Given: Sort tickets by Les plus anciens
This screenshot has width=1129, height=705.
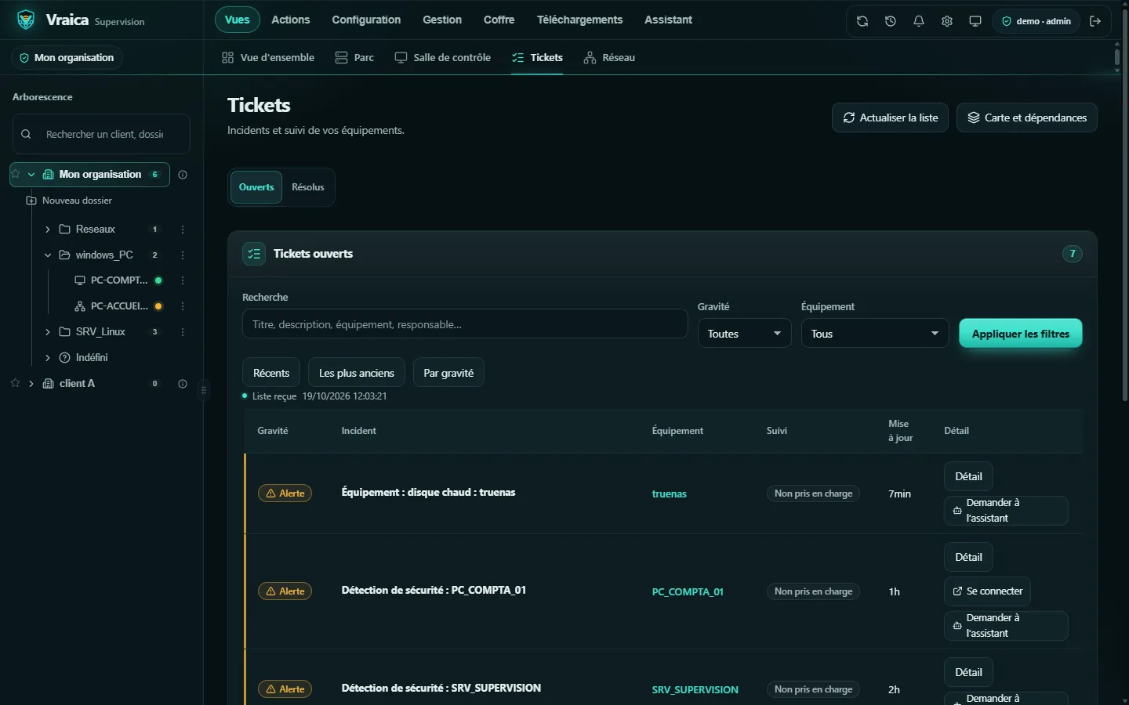Looking at the screenshot, I should click(357, 373).
